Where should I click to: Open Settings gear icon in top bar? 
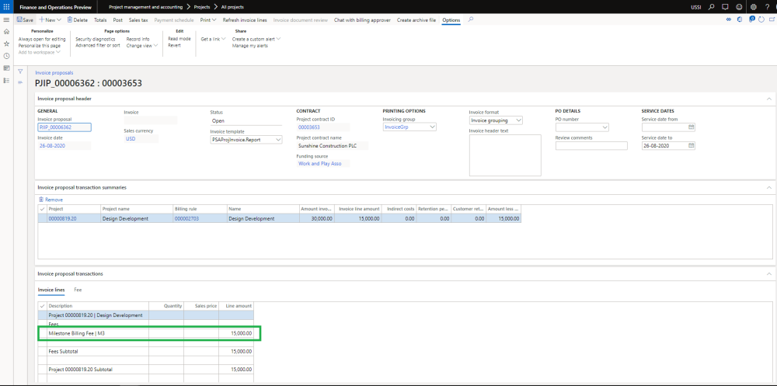[753, 6]
